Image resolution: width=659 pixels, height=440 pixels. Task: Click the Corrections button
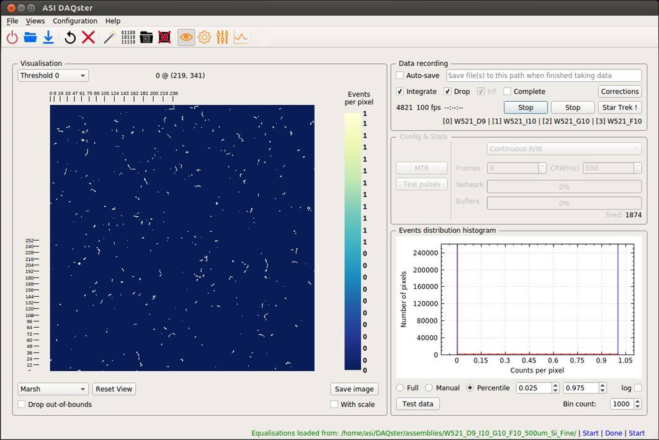coord(619,92)
